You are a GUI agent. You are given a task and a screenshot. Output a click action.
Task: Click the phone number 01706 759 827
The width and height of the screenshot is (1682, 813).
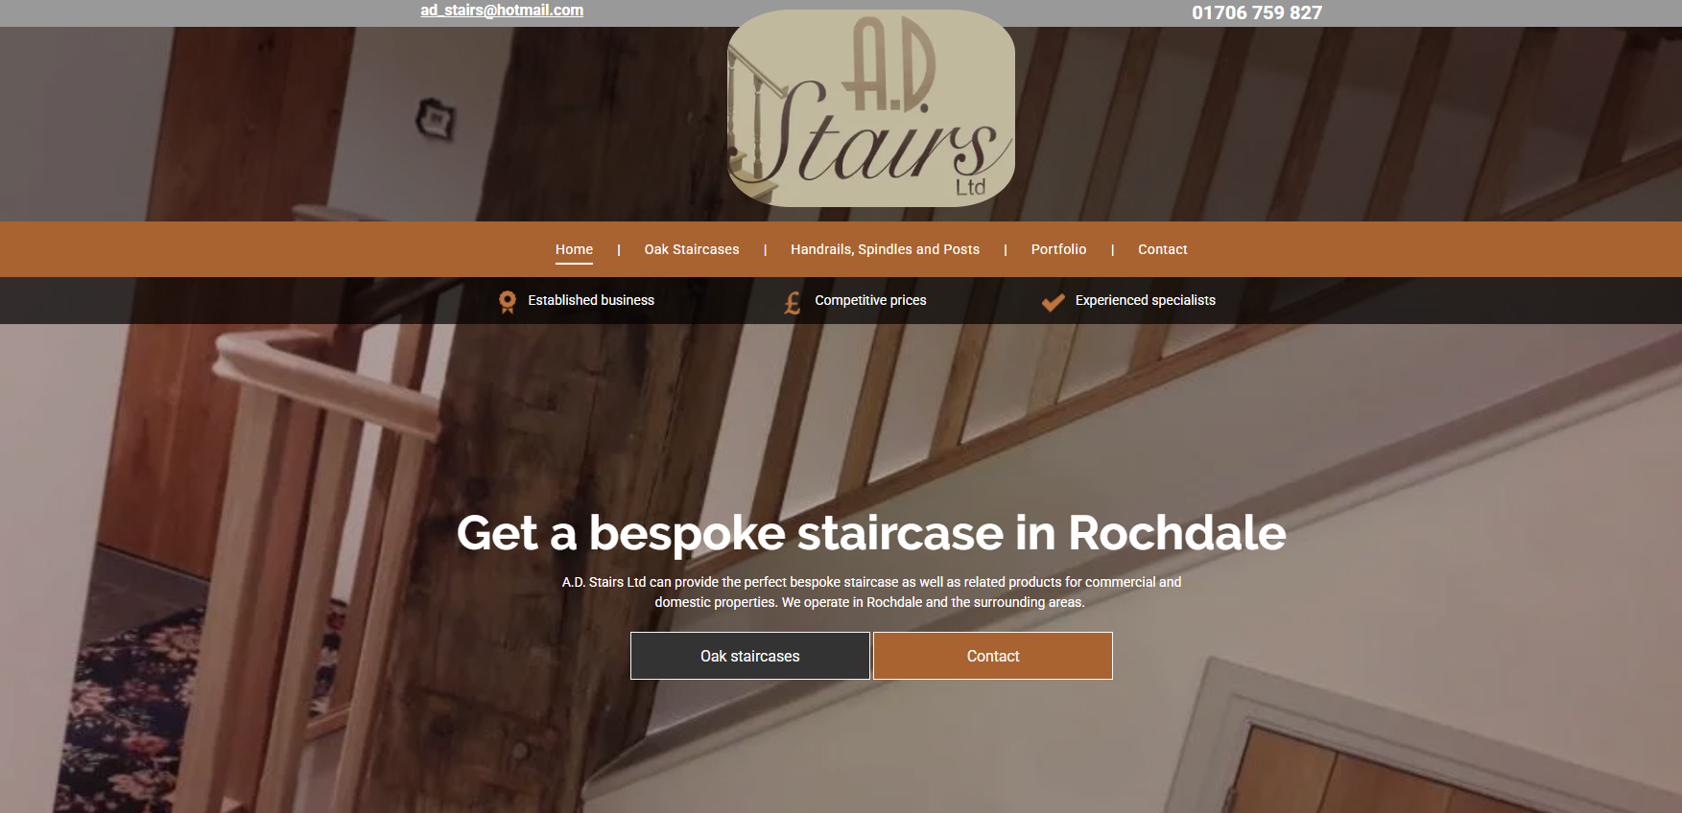pyautogui.click(x=1257, y=12)
